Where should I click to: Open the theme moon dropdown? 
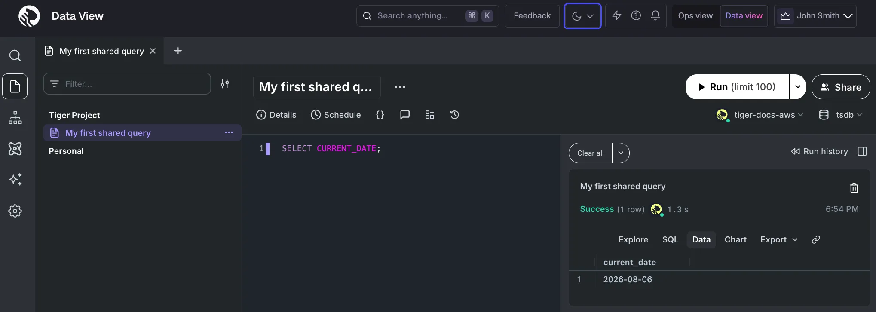pyautogui.click(x=582, y=16)
